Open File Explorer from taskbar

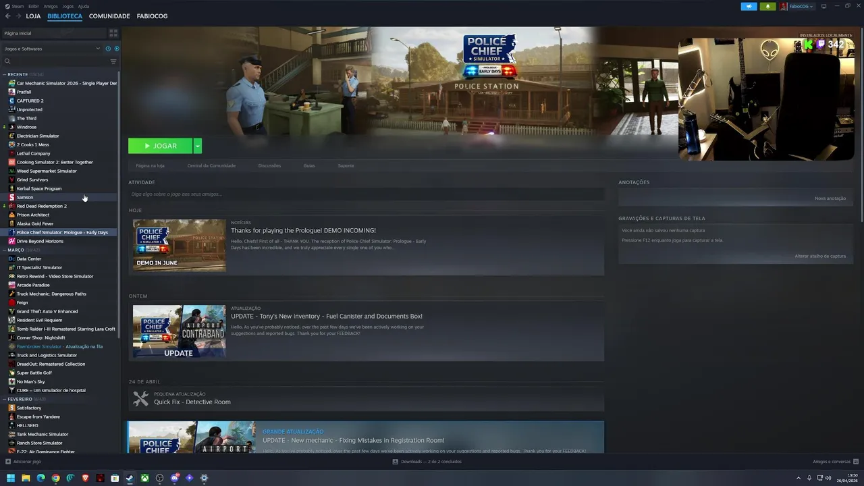pos(26,478)
